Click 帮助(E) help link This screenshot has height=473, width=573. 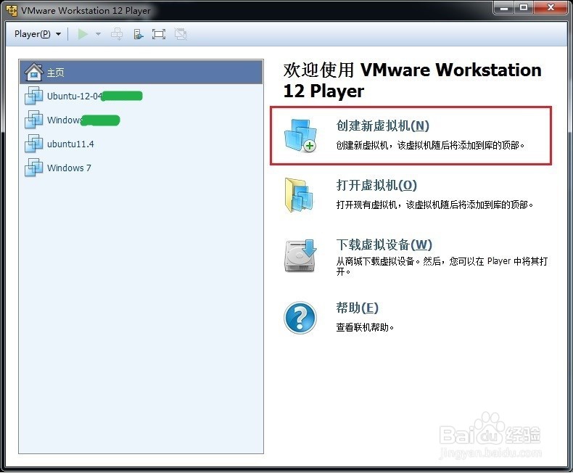click(357, 308)
